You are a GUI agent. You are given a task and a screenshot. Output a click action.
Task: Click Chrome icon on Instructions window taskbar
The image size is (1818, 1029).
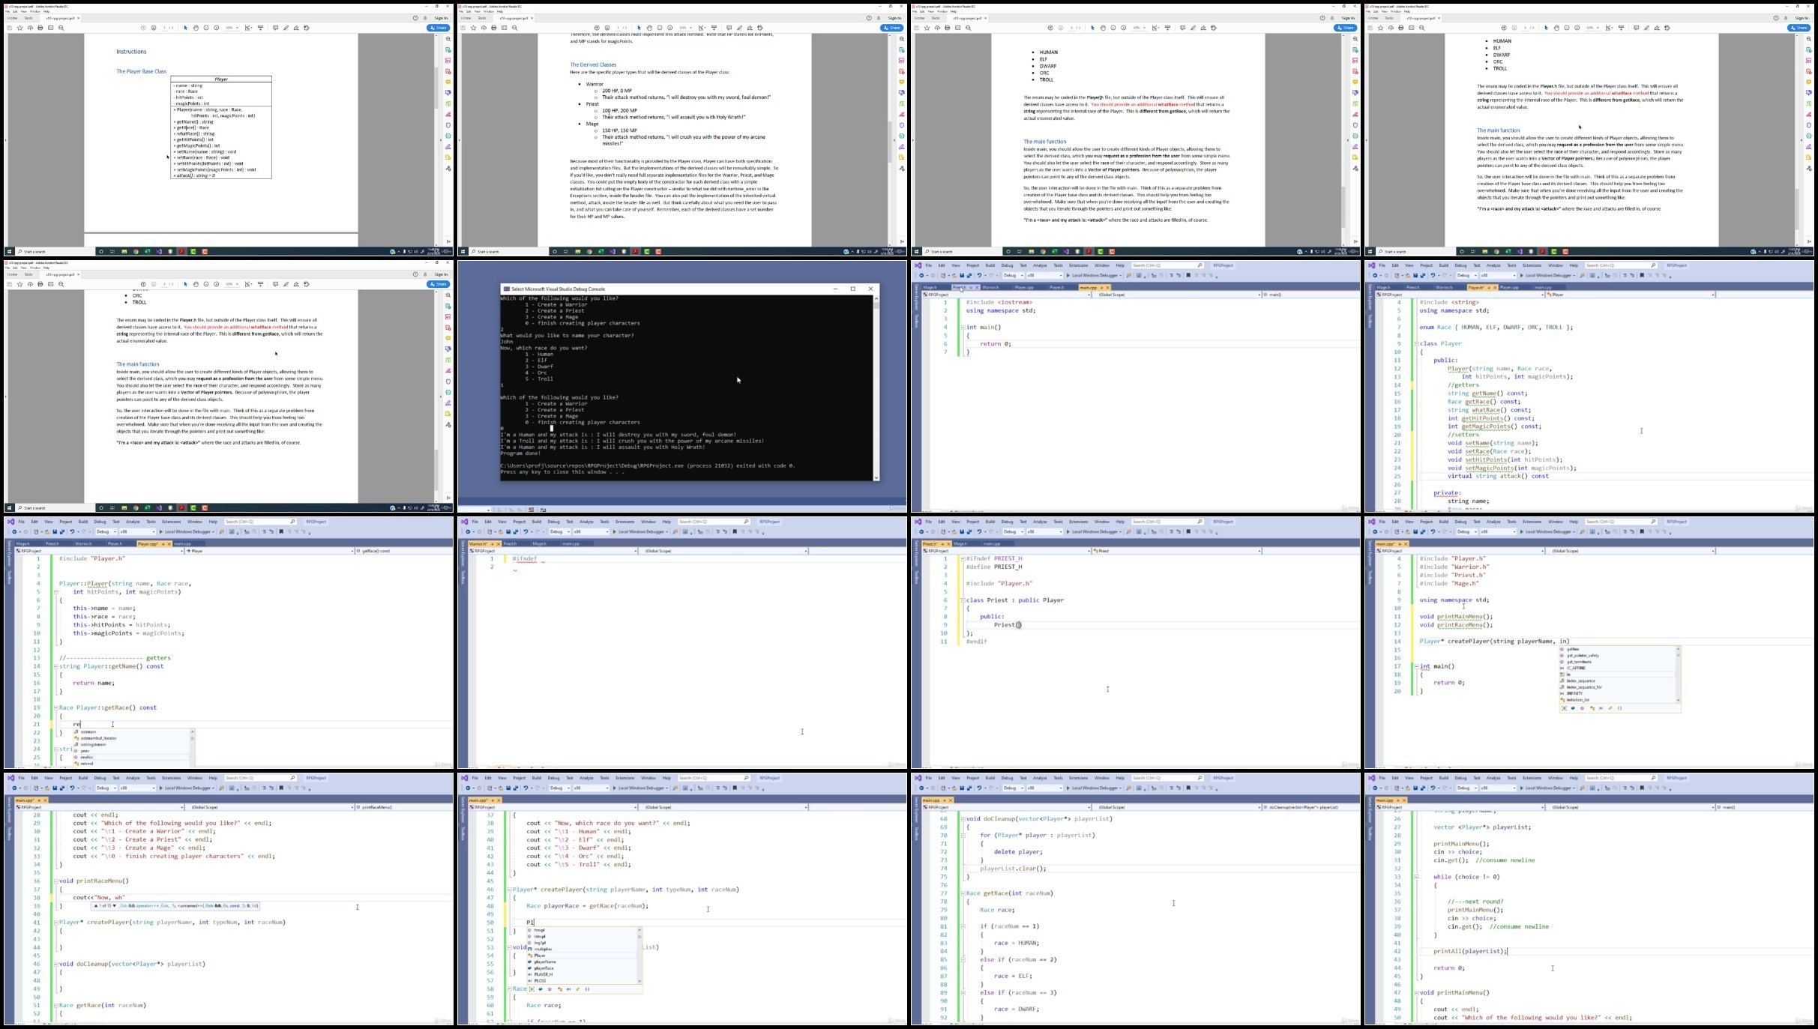136,252
